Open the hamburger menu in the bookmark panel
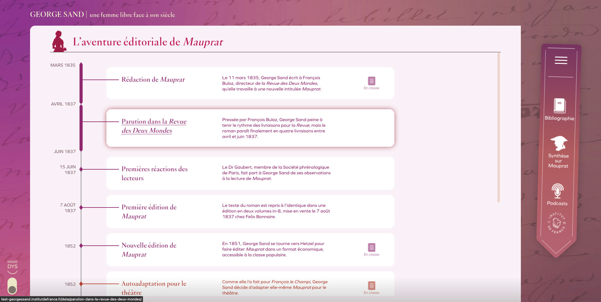The height and width of the screenshot is (302, 601). coord(561,60)
